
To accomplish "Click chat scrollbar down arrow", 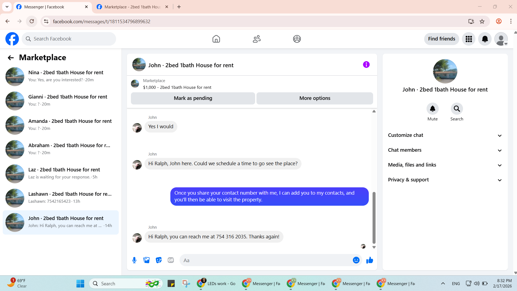I will coord(374,247).
